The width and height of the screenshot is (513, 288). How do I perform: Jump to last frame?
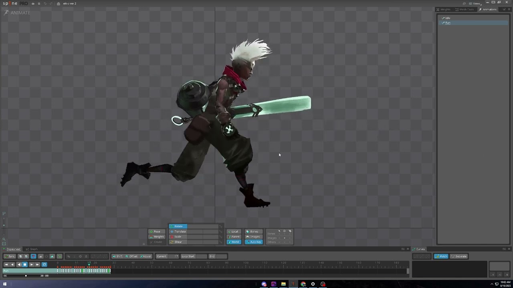[x=38, y=264]
